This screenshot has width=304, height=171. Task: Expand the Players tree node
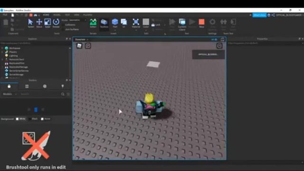coord(2,52)
